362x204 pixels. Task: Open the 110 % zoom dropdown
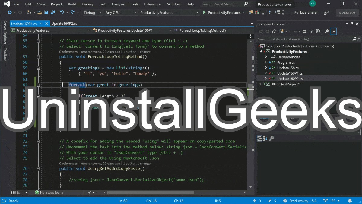point(19,192)
